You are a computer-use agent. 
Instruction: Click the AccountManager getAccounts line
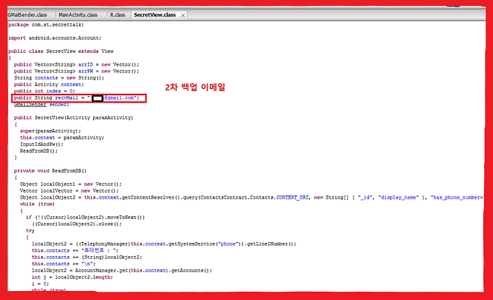pyautogui.click(x=122, y=271)
